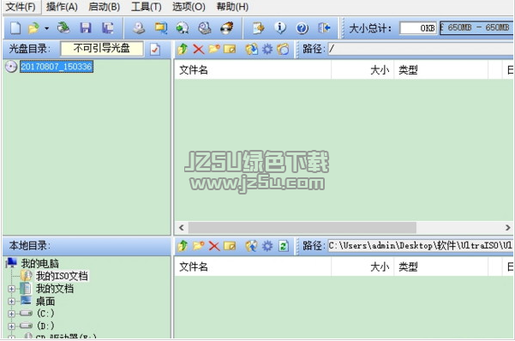Sort image files by 大小 column header
Image resolution: width=515 pixels, height=341 pixels.
[362, 70]
